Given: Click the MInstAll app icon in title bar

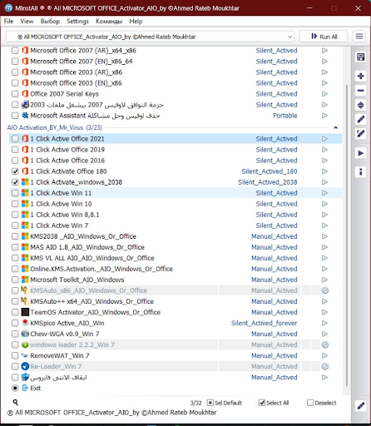Looking at the screenshot, I should (8, 8).
